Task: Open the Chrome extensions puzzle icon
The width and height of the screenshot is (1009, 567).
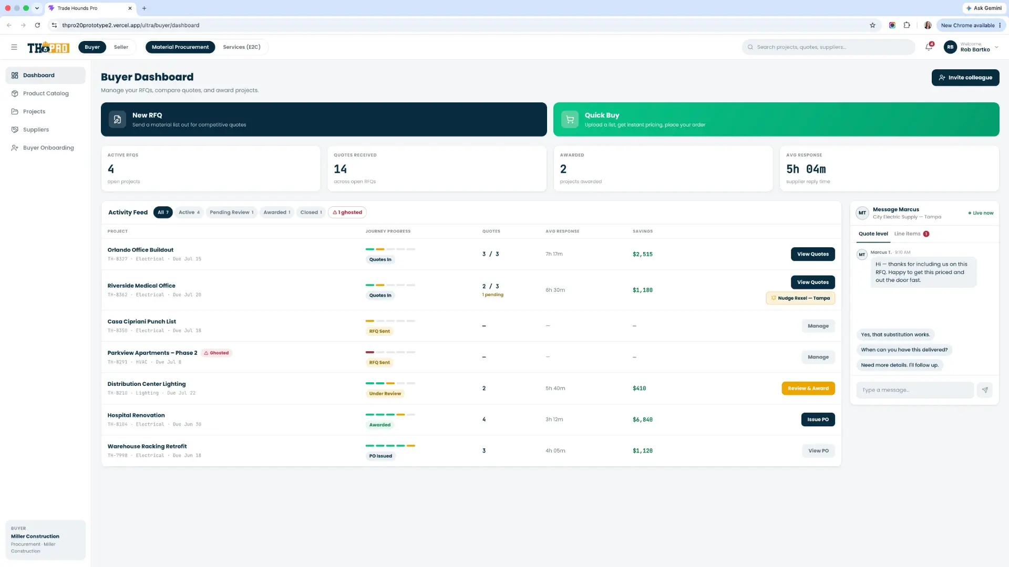Action: click(907, 25)
